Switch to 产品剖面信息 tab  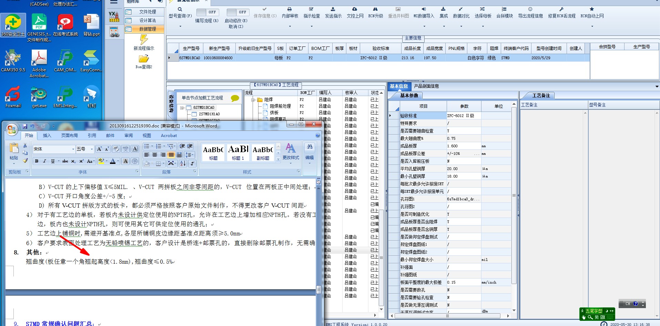426,86
